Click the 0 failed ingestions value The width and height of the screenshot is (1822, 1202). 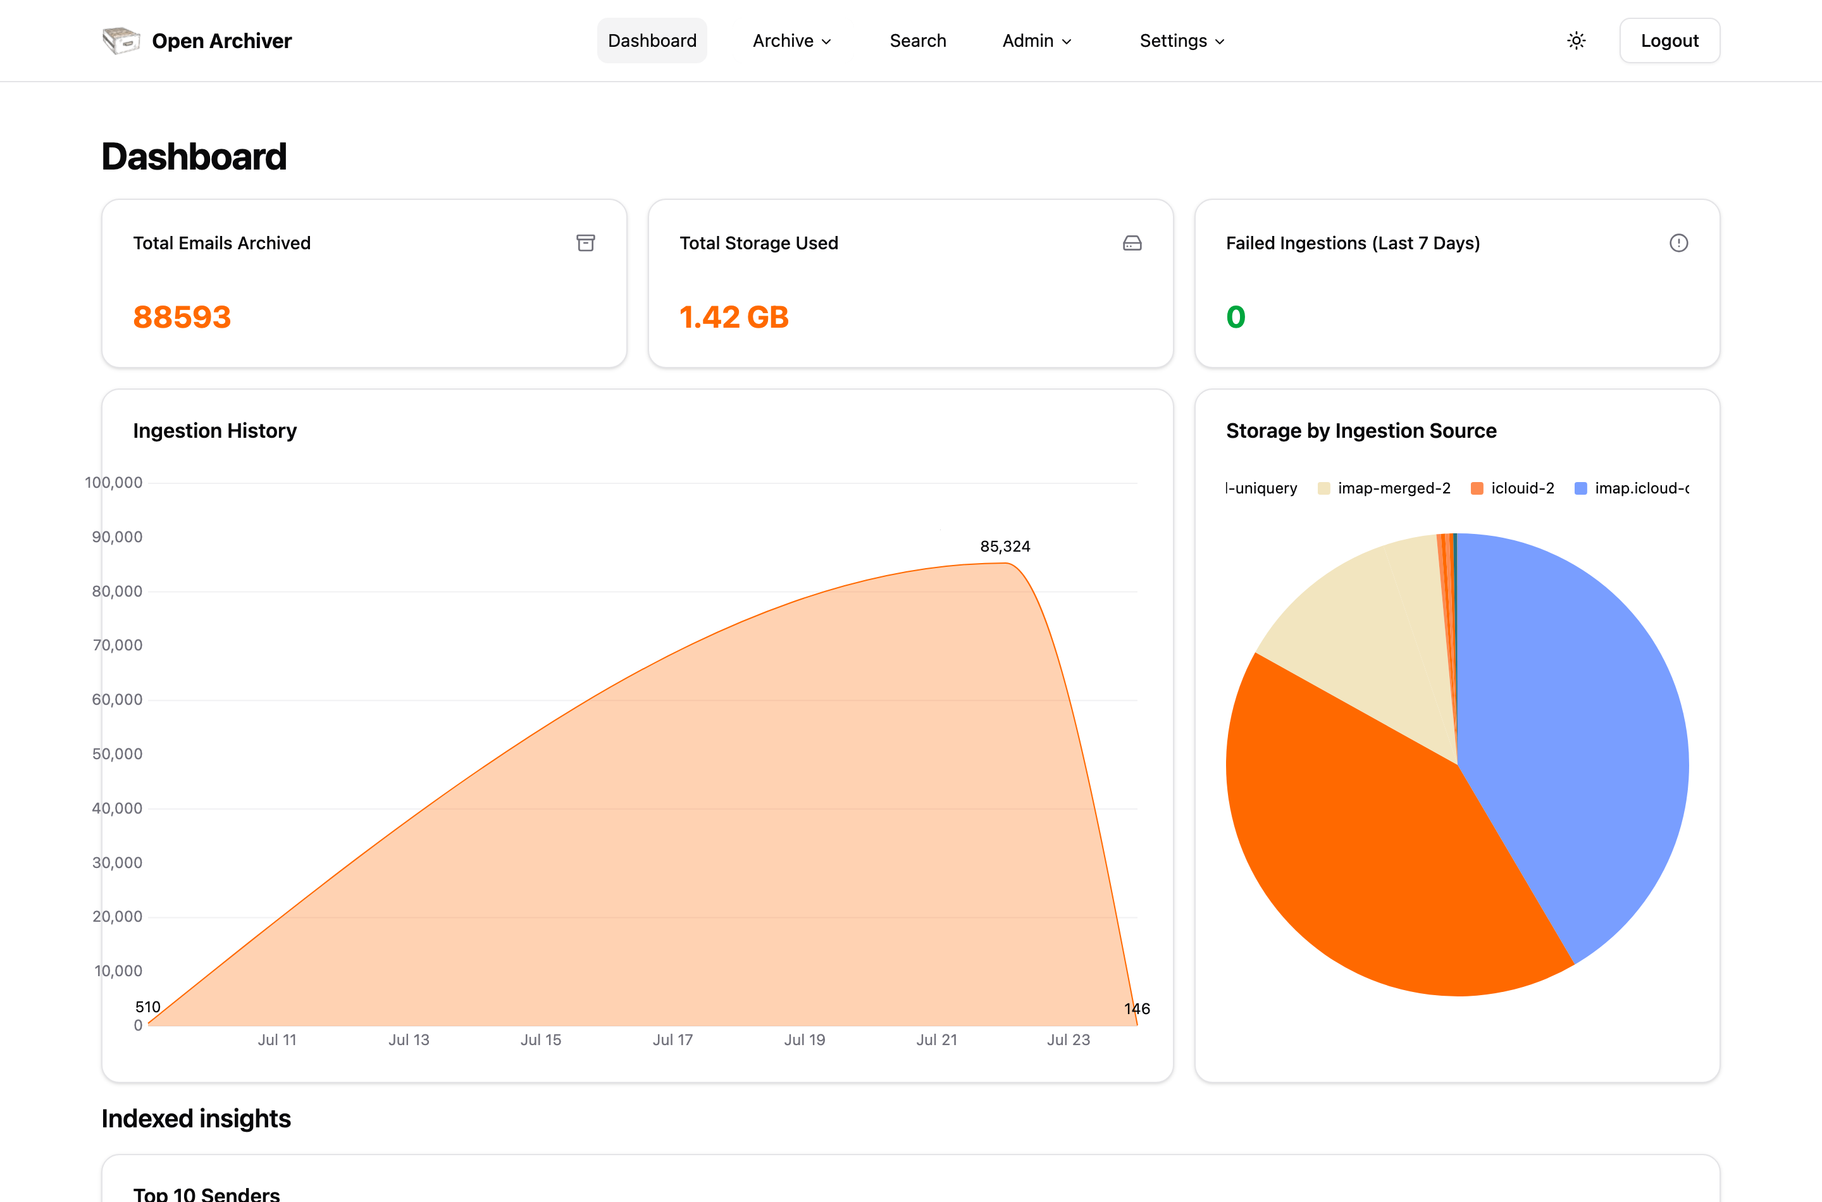(x=1236, y=318)
